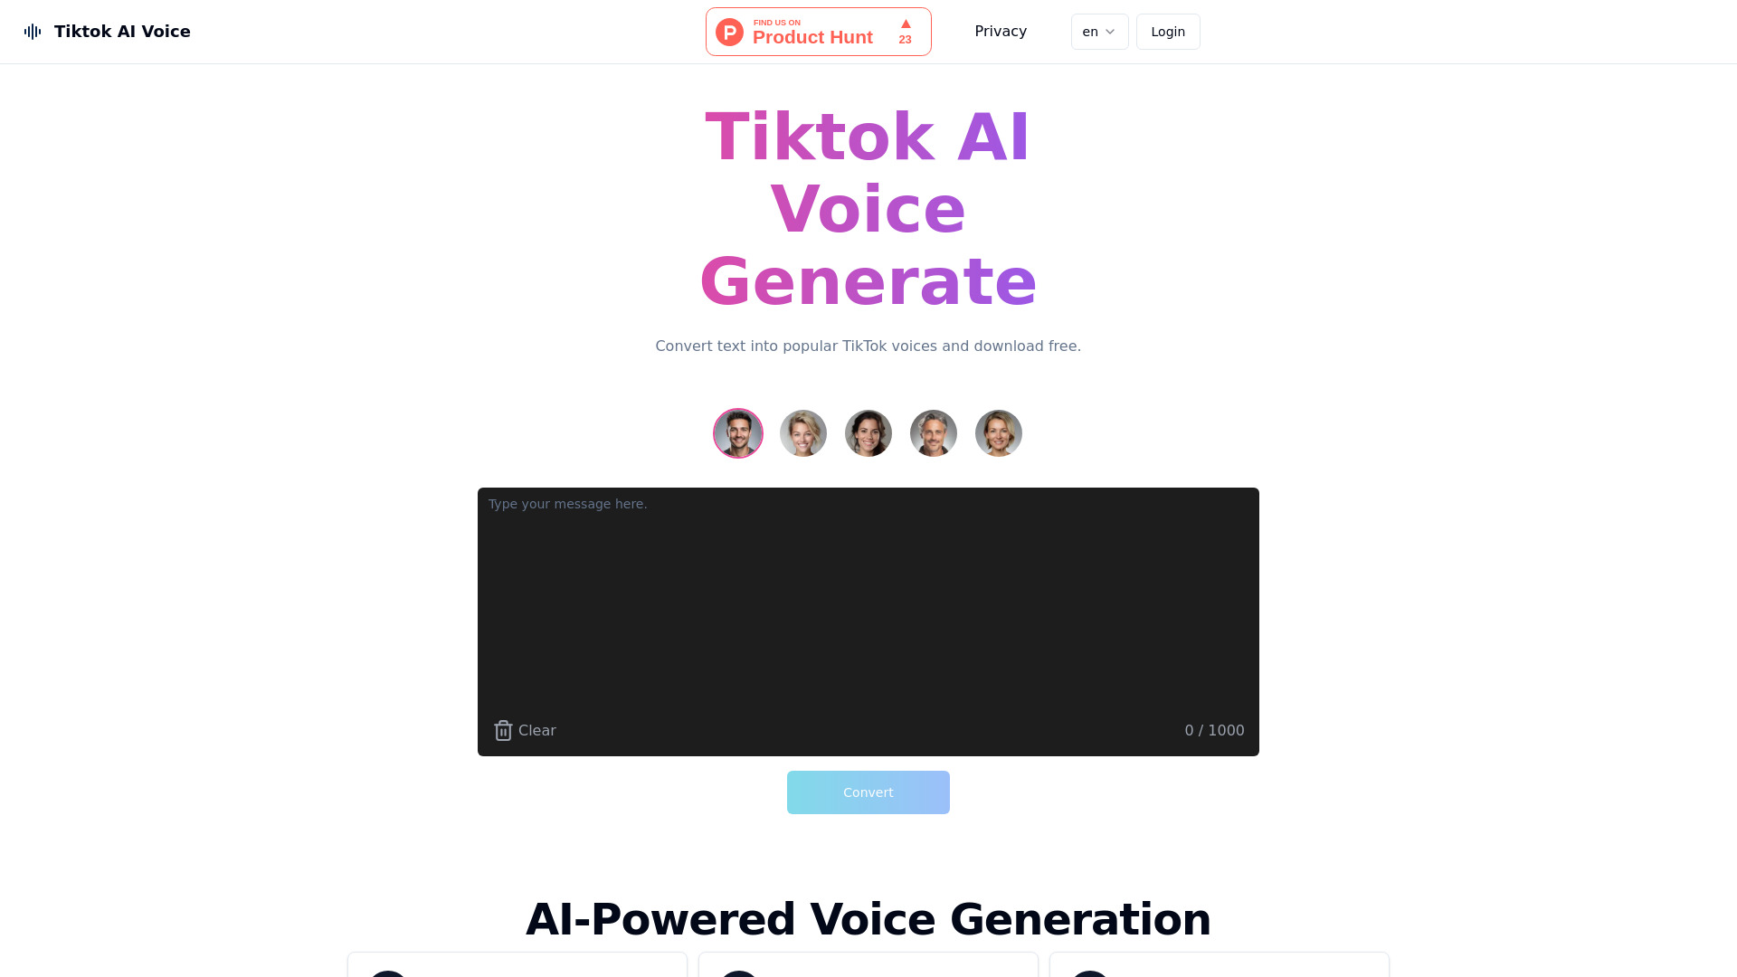This screenshot has height=977, width=1737.
Task: Toggle voice selection with avatar thumbnails
Action: point(868,433)
